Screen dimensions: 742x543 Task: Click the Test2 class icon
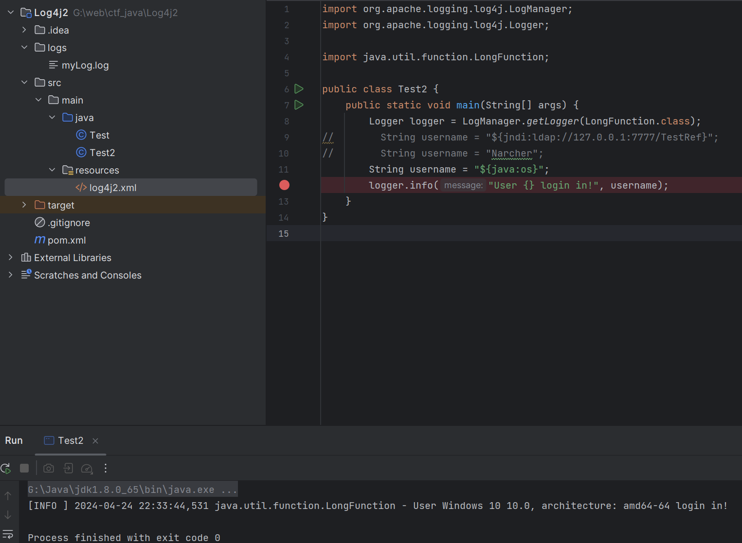click(x=81, y=152)
